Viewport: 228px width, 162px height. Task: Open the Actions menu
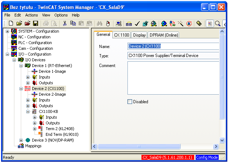(x=32, y=15)
